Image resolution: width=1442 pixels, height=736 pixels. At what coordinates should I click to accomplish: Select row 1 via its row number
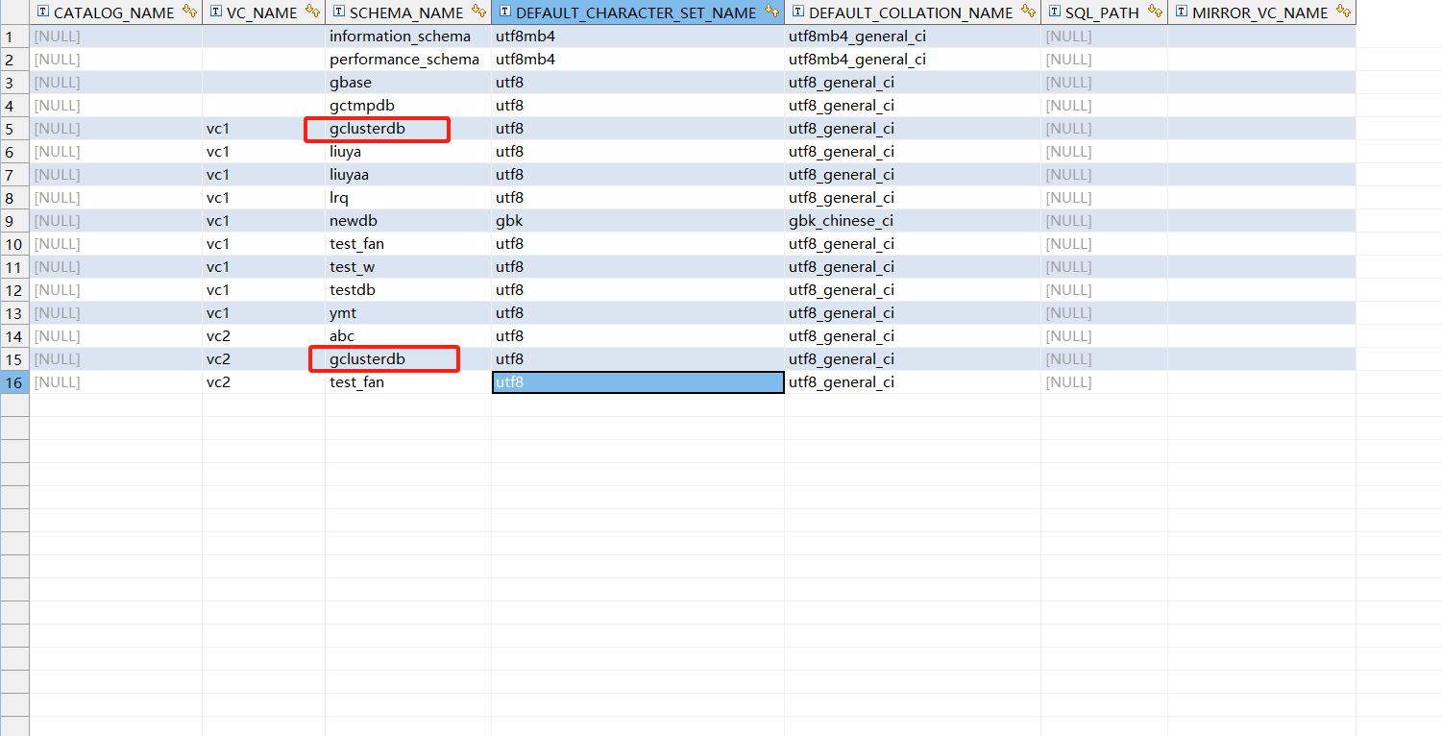(14, 37)
